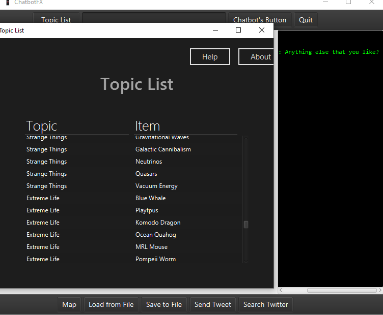Screen dimensions: 383x315
Task: Select the Blue Whale entry
Action: (x=150, y=198)
